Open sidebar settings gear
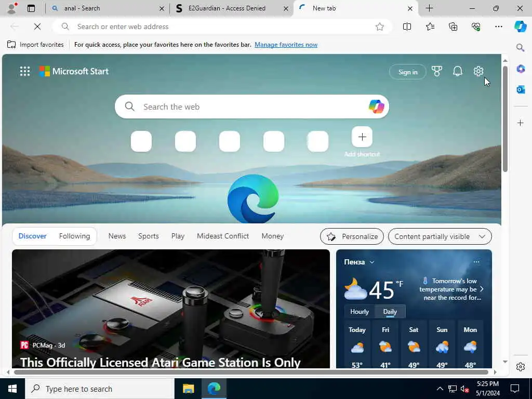The height and width of the screenshot is (399, 532). pyautogui.click(x=521, y=367)
